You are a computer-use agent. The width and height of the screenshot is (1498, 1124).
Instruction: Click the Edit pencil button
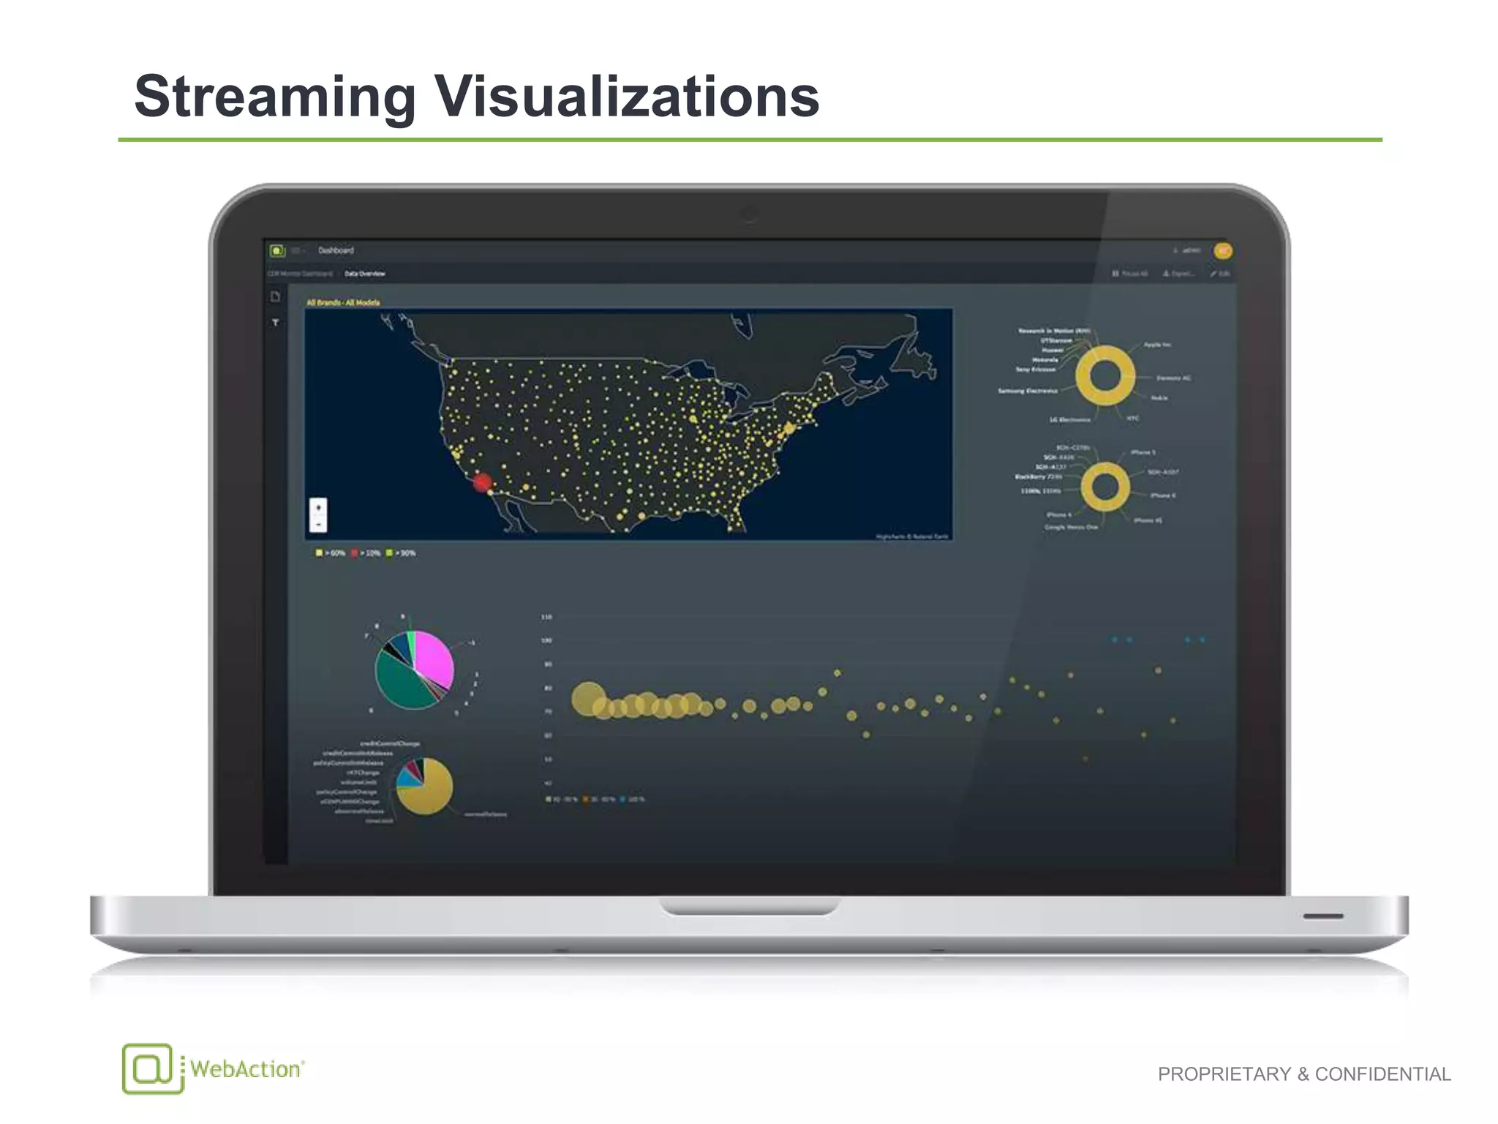coord(1219,274)
